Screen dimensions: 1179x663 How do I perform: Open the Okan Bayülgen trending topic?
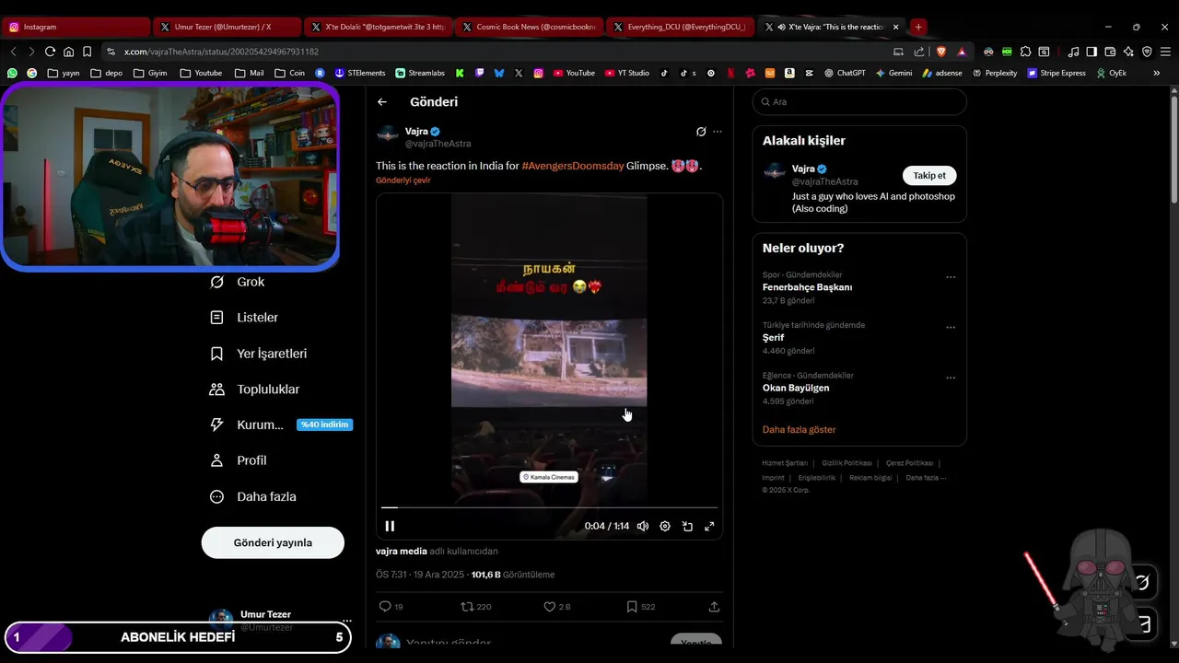796,388
